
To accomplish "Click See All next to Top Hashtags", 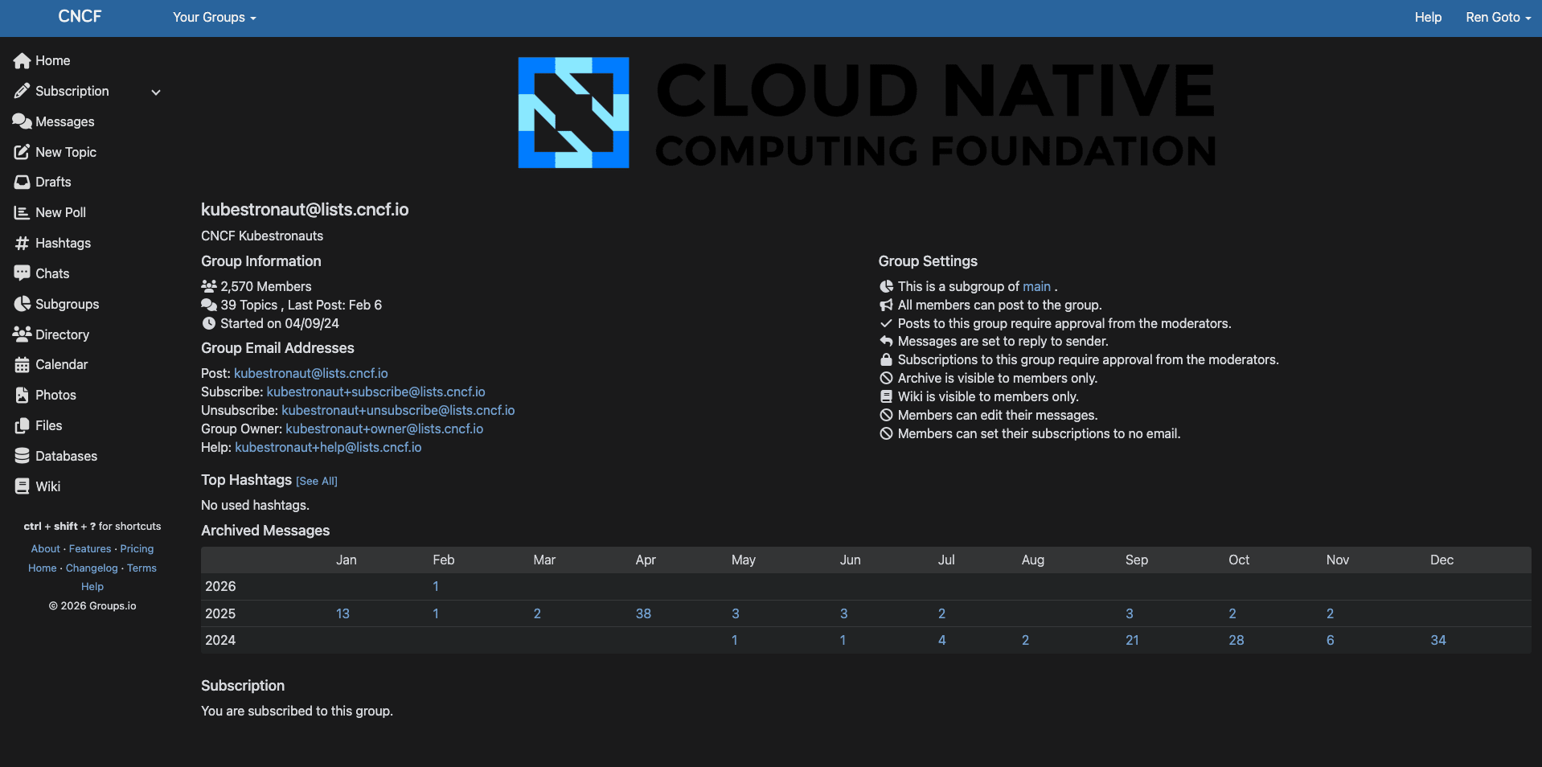I will point(317,481).
